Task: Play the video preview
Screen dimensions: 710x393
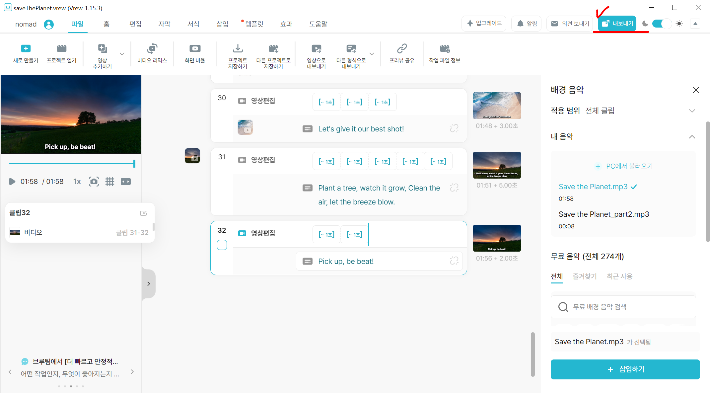Action: pos(12,182)
